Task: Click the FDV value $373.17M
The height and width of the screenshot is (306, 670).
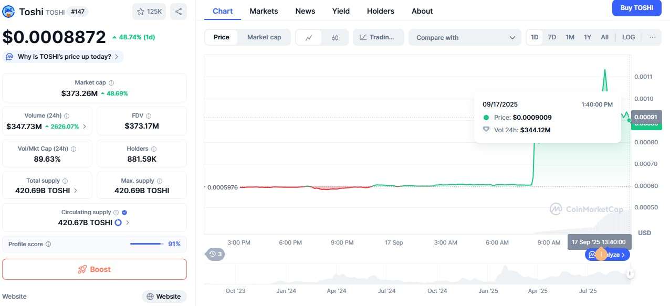Action: [142, 126]
